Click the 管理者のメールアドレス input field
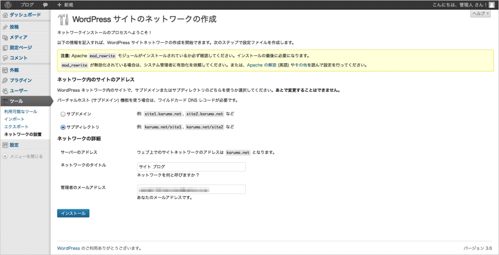 coord(191,189)
